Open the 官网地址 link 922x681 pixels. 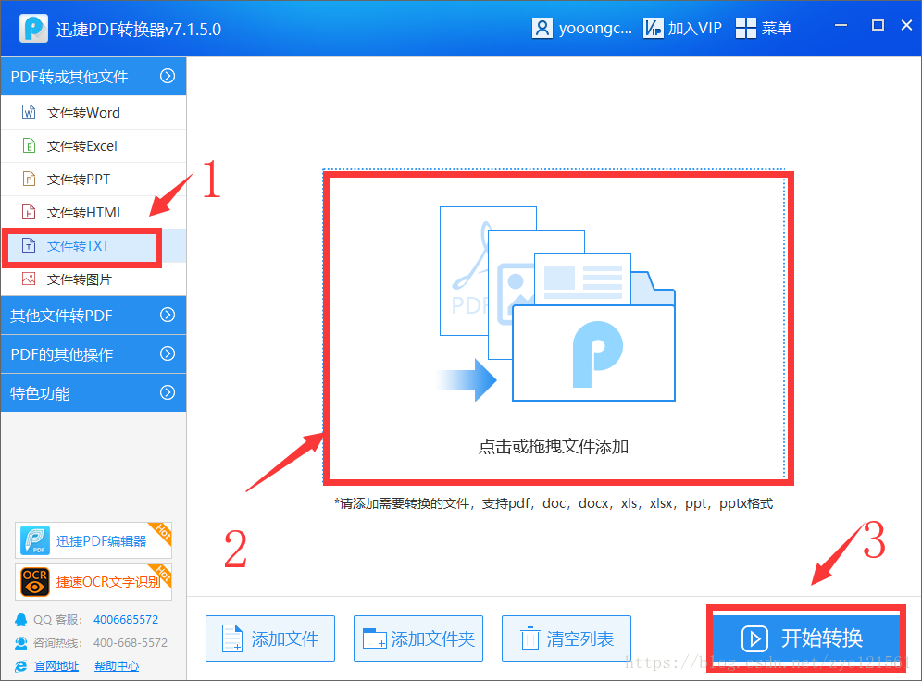pyautogui.click(x=56, y=665)
